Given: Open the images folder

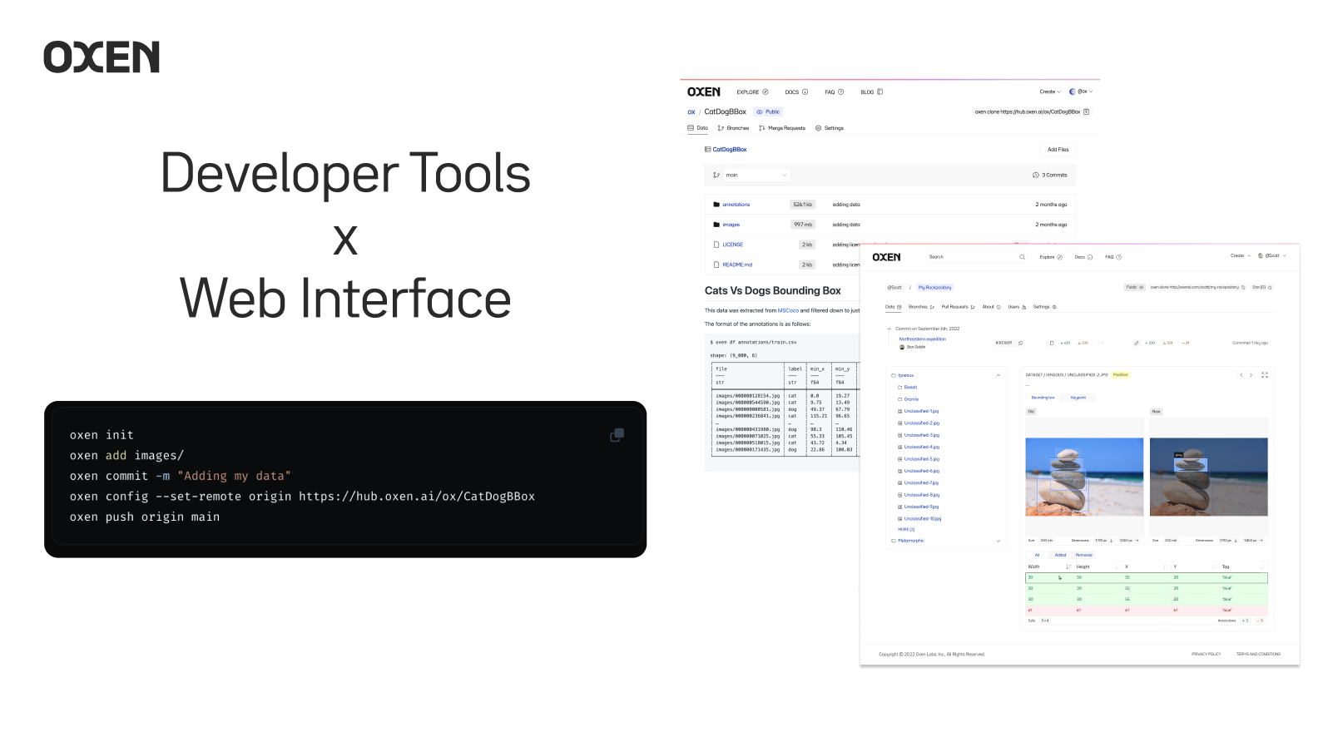Looking at the screenshot, I should 731,225.
